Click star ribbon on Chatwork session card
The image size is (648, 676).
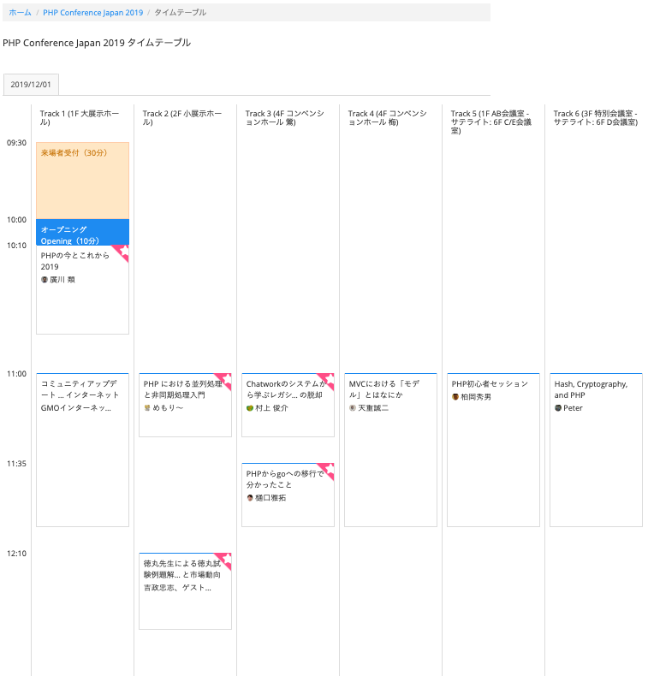(327, 381)
